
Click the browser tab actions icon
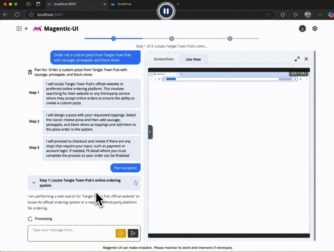(x=38, y=4)
